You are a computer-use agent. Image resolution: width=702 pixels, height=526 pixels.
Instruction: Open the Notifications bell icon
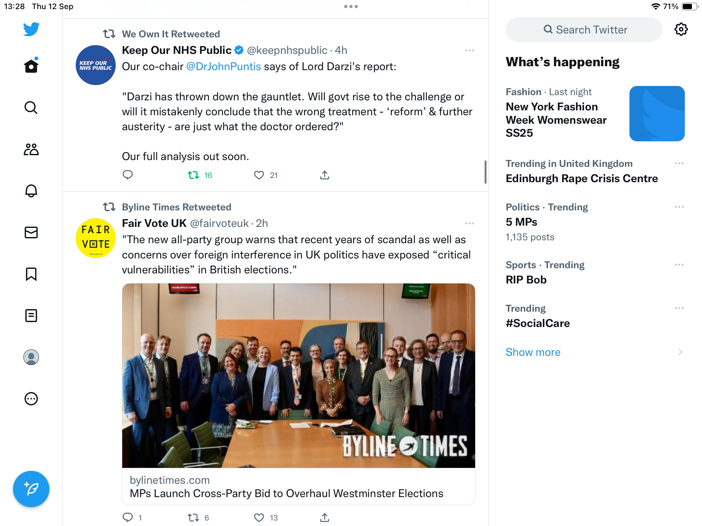tap(31, 191)
